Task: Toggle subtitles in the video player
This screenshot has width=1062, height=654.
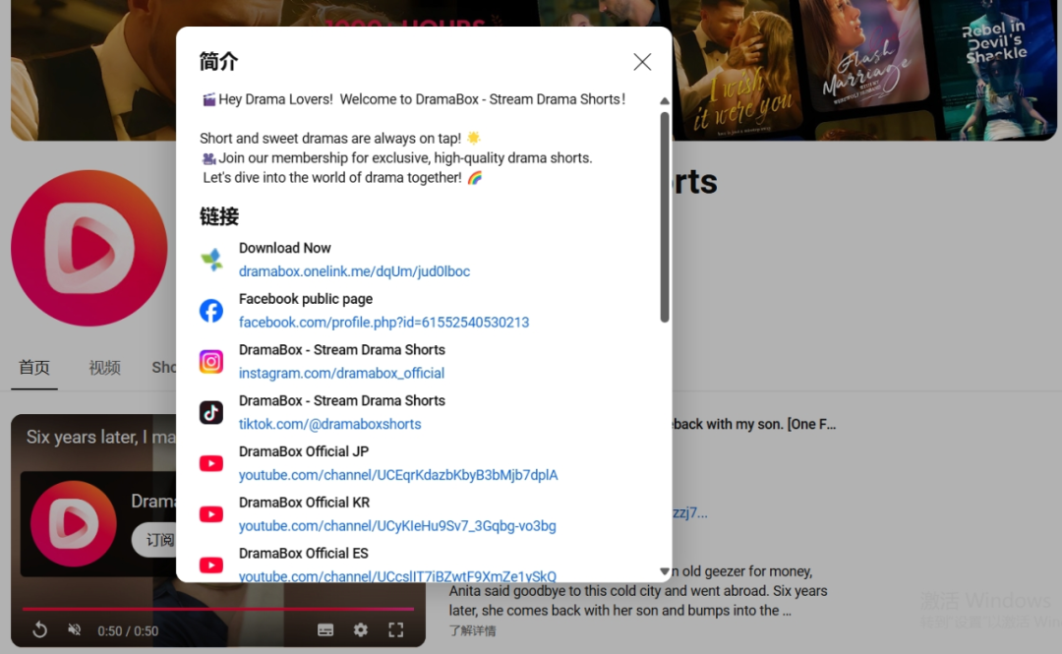Action: click(325, 630)
